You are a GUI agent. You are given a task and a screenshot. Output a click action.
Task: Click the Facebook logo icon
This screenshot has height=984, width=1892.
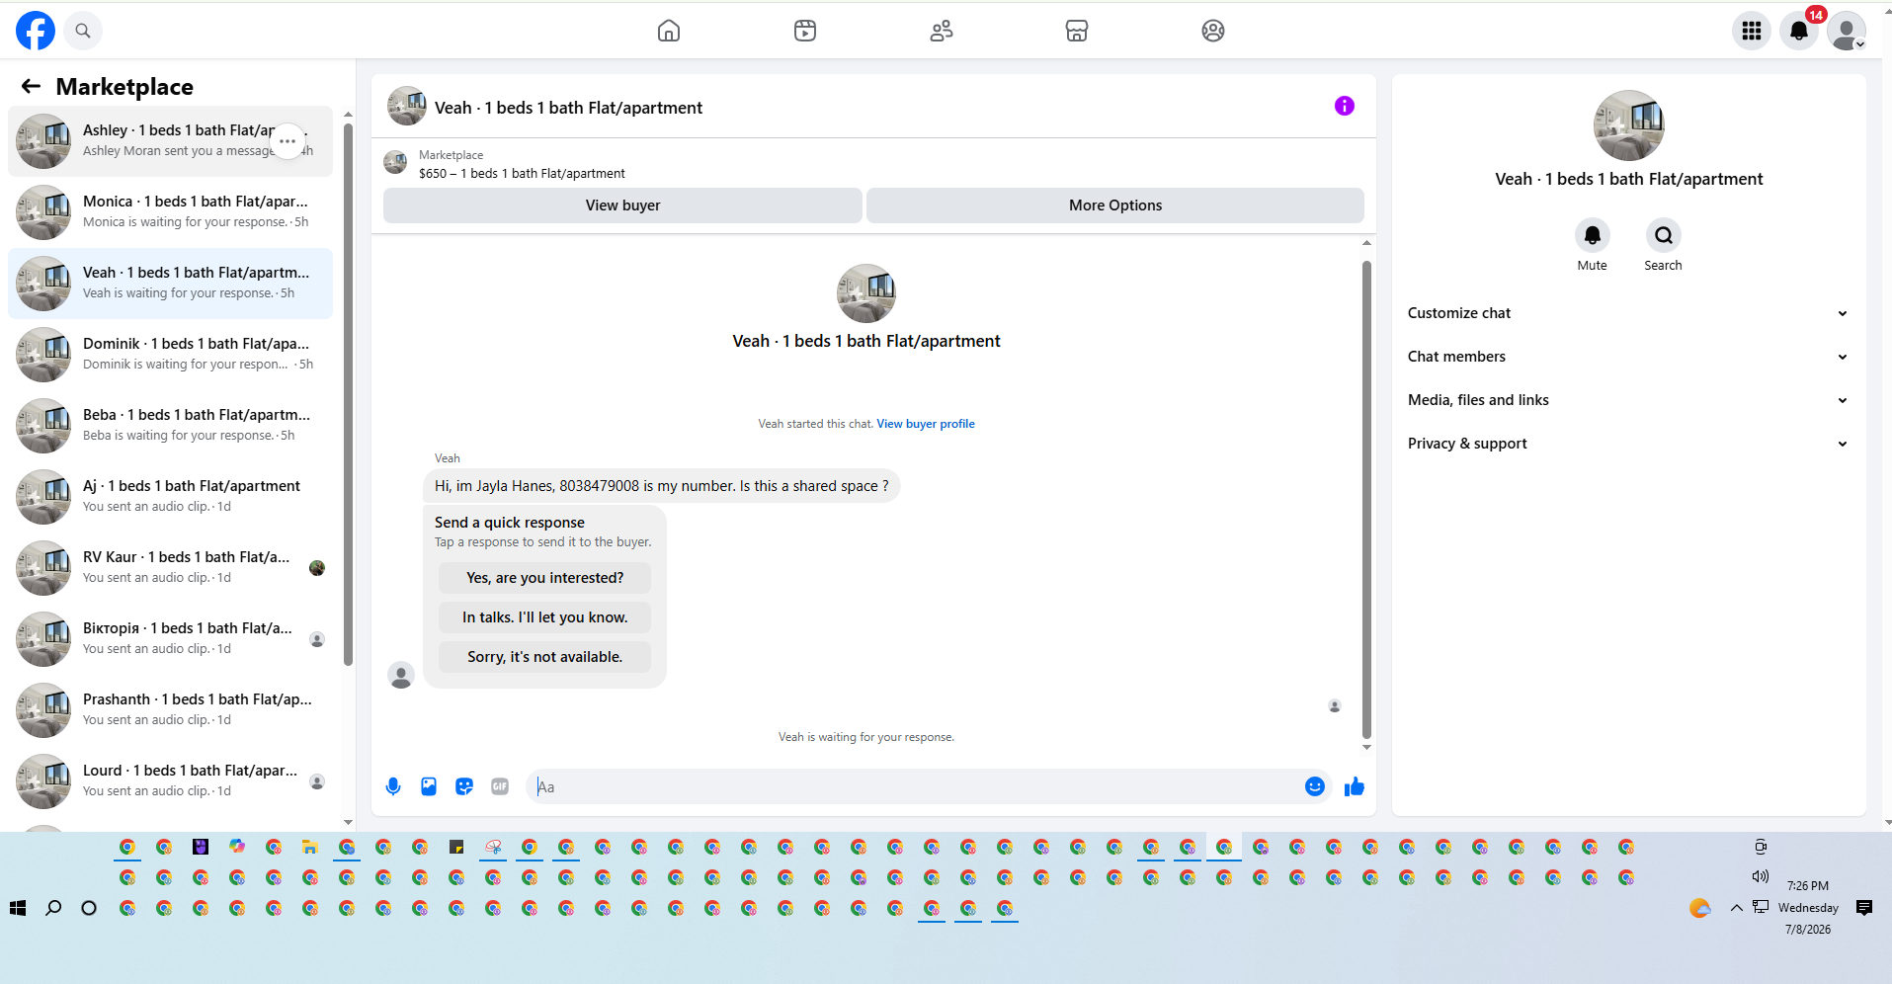[x=36, y=31]
